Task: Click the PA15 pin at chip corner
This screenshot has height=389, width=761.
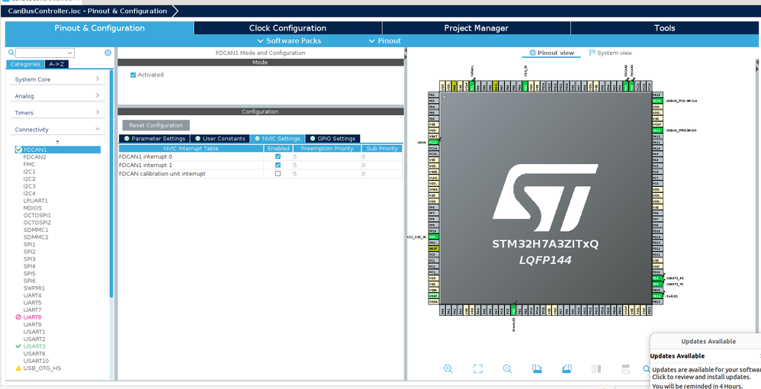Action: click(657, 95)
